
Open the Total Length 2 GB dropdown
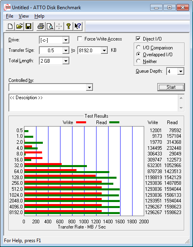(x=66, y=61)
